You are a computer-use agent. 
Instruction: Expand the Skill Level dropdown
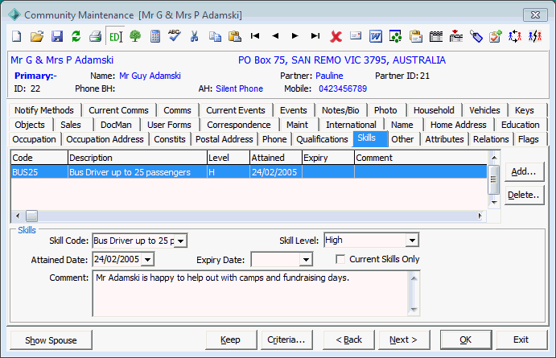pyautogui.click(x=412, y=241)
